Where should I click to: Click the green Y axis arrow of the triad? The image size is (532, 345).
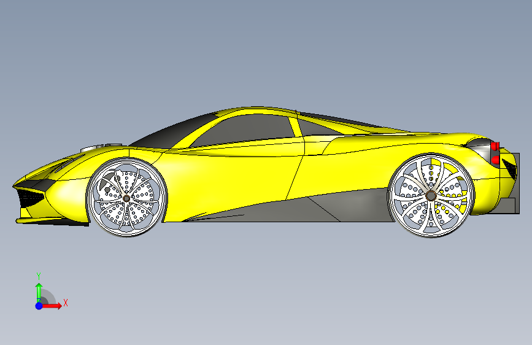point(39,292)
